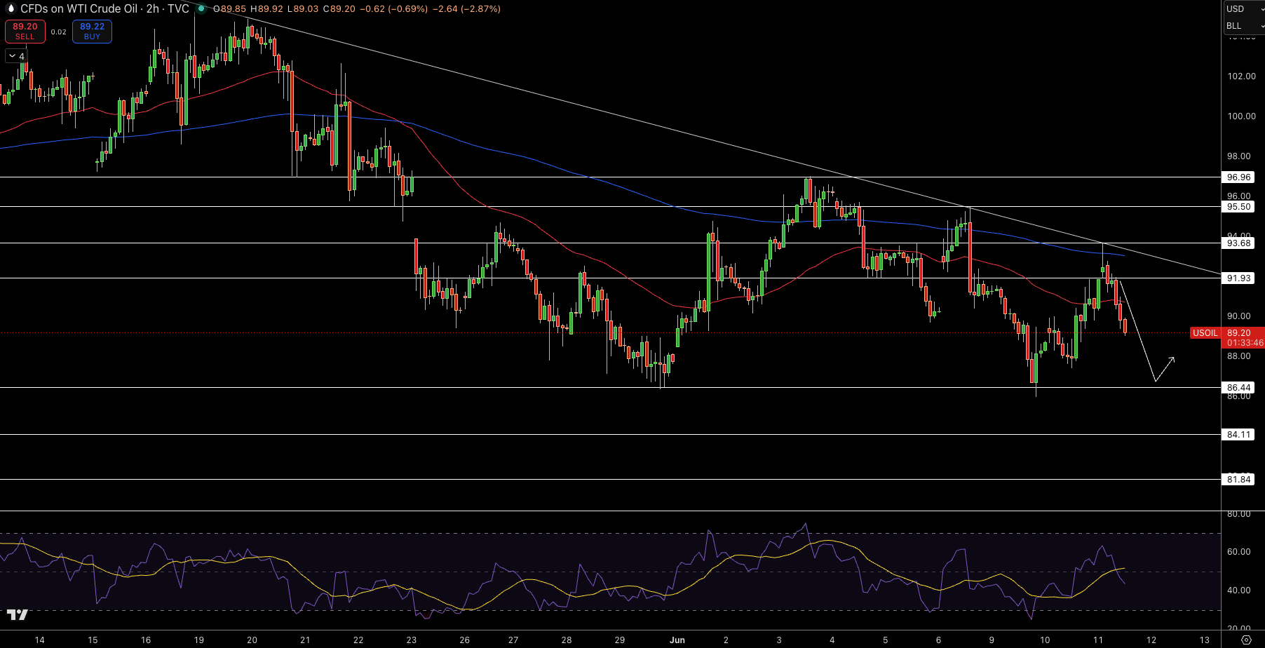Open chart settings gear on the time axis
Viewport: 1265px width, 648px height.
(1246, 640)
